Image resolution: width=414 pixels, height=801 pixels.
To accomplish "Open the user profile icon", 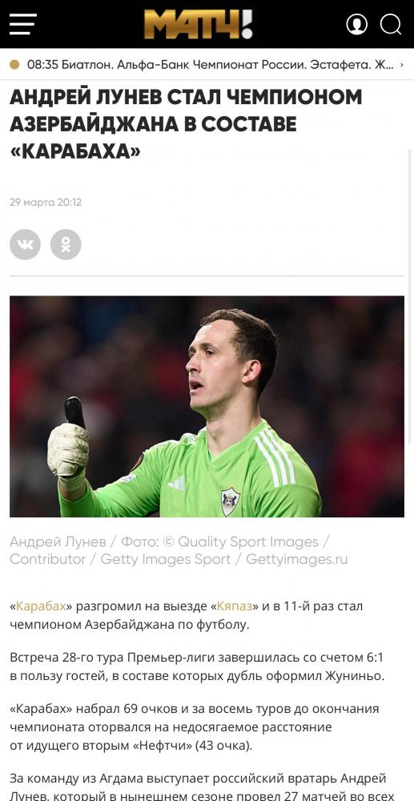I will [357, 24].
